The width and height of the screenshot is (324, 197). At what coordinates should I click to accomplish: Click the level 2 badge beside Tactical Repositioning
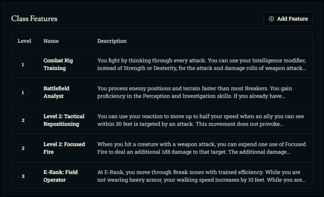[x=23, y=120]
